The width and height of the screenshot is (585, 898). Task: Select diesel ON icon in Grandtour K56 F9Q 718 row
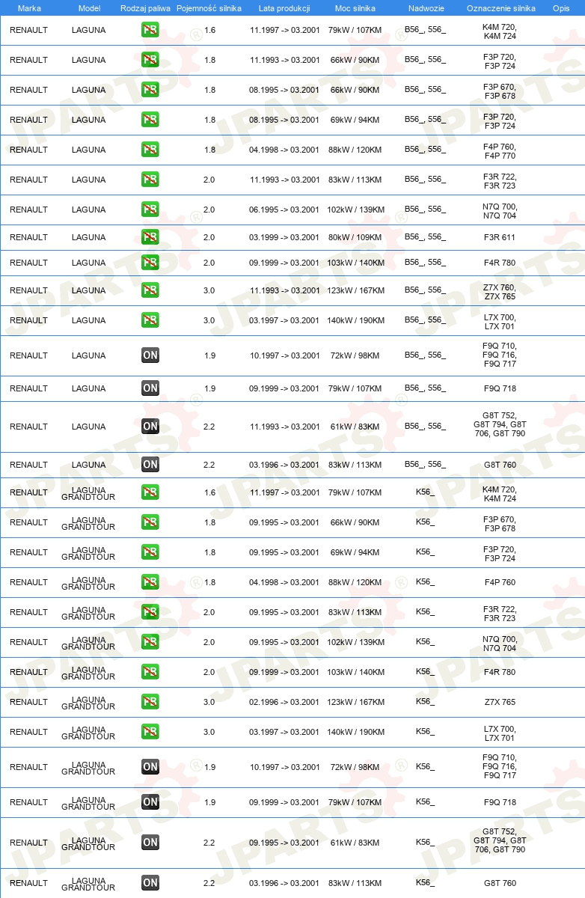(x=150, y=802)
